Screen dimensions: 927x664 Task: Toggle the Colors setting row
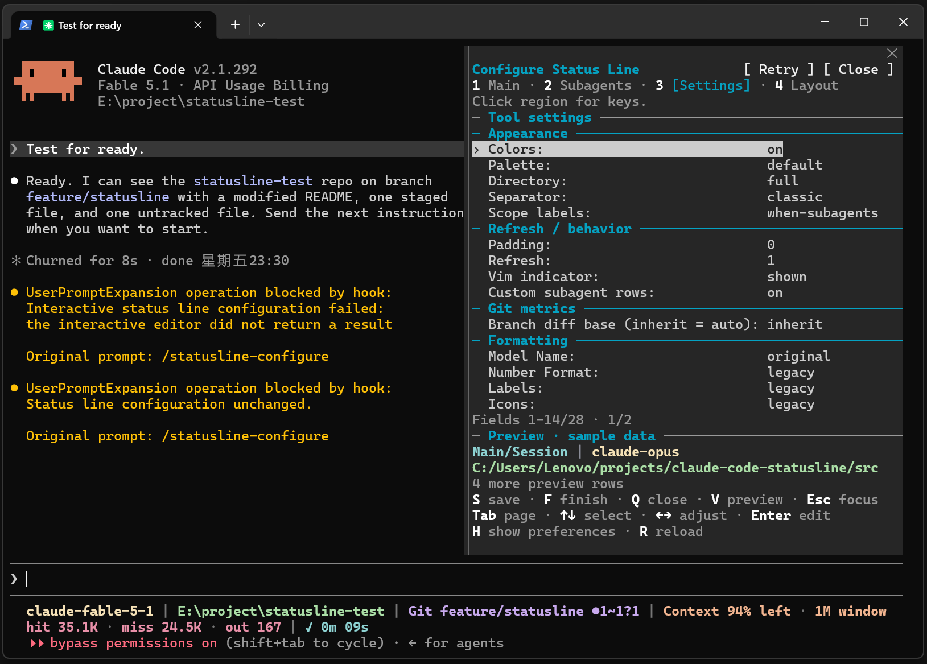coord(628,149)
